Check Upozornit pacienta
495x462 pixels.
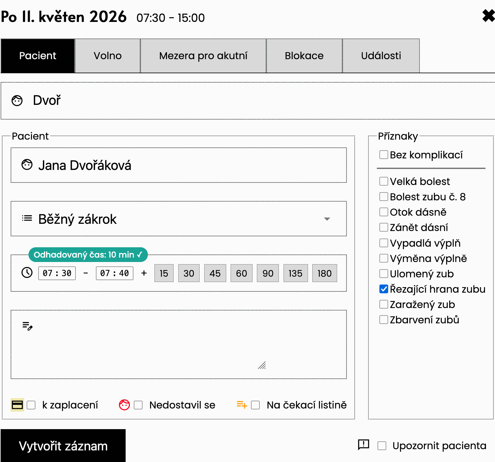tap(382, 446)
